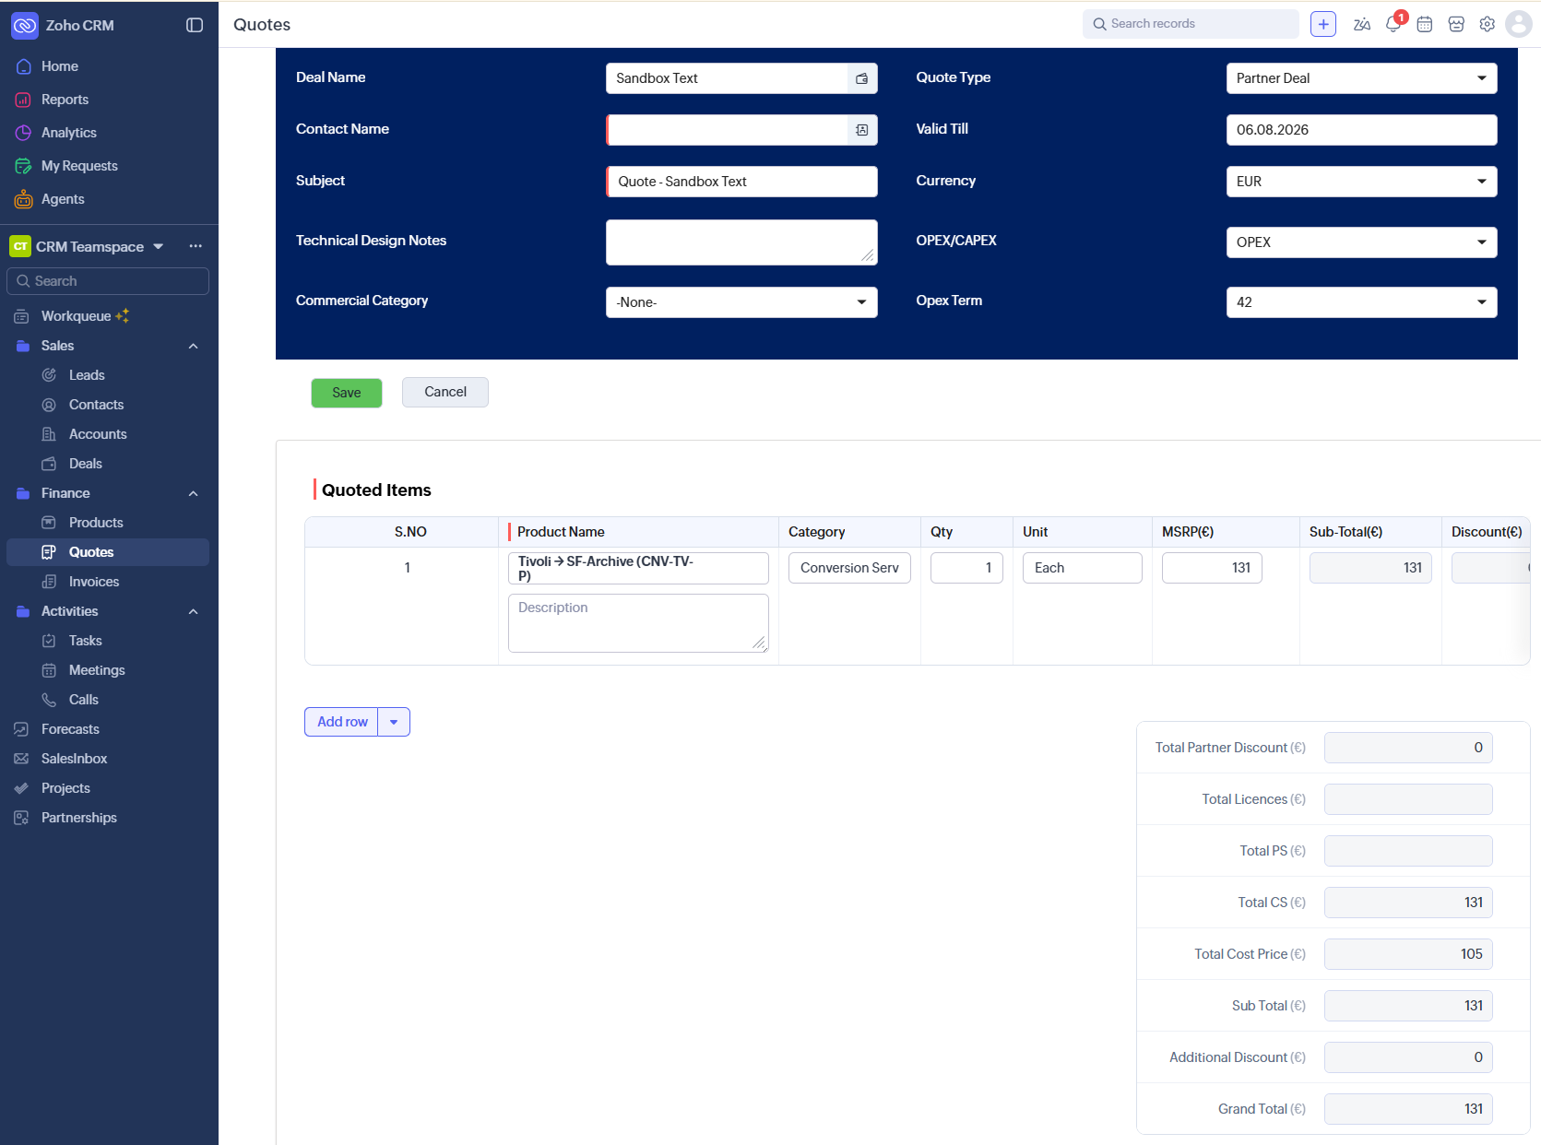Open Analytics in sidebar
Image resolution: width=1541 pixels, height=1145 pixels.
point(69,133)
